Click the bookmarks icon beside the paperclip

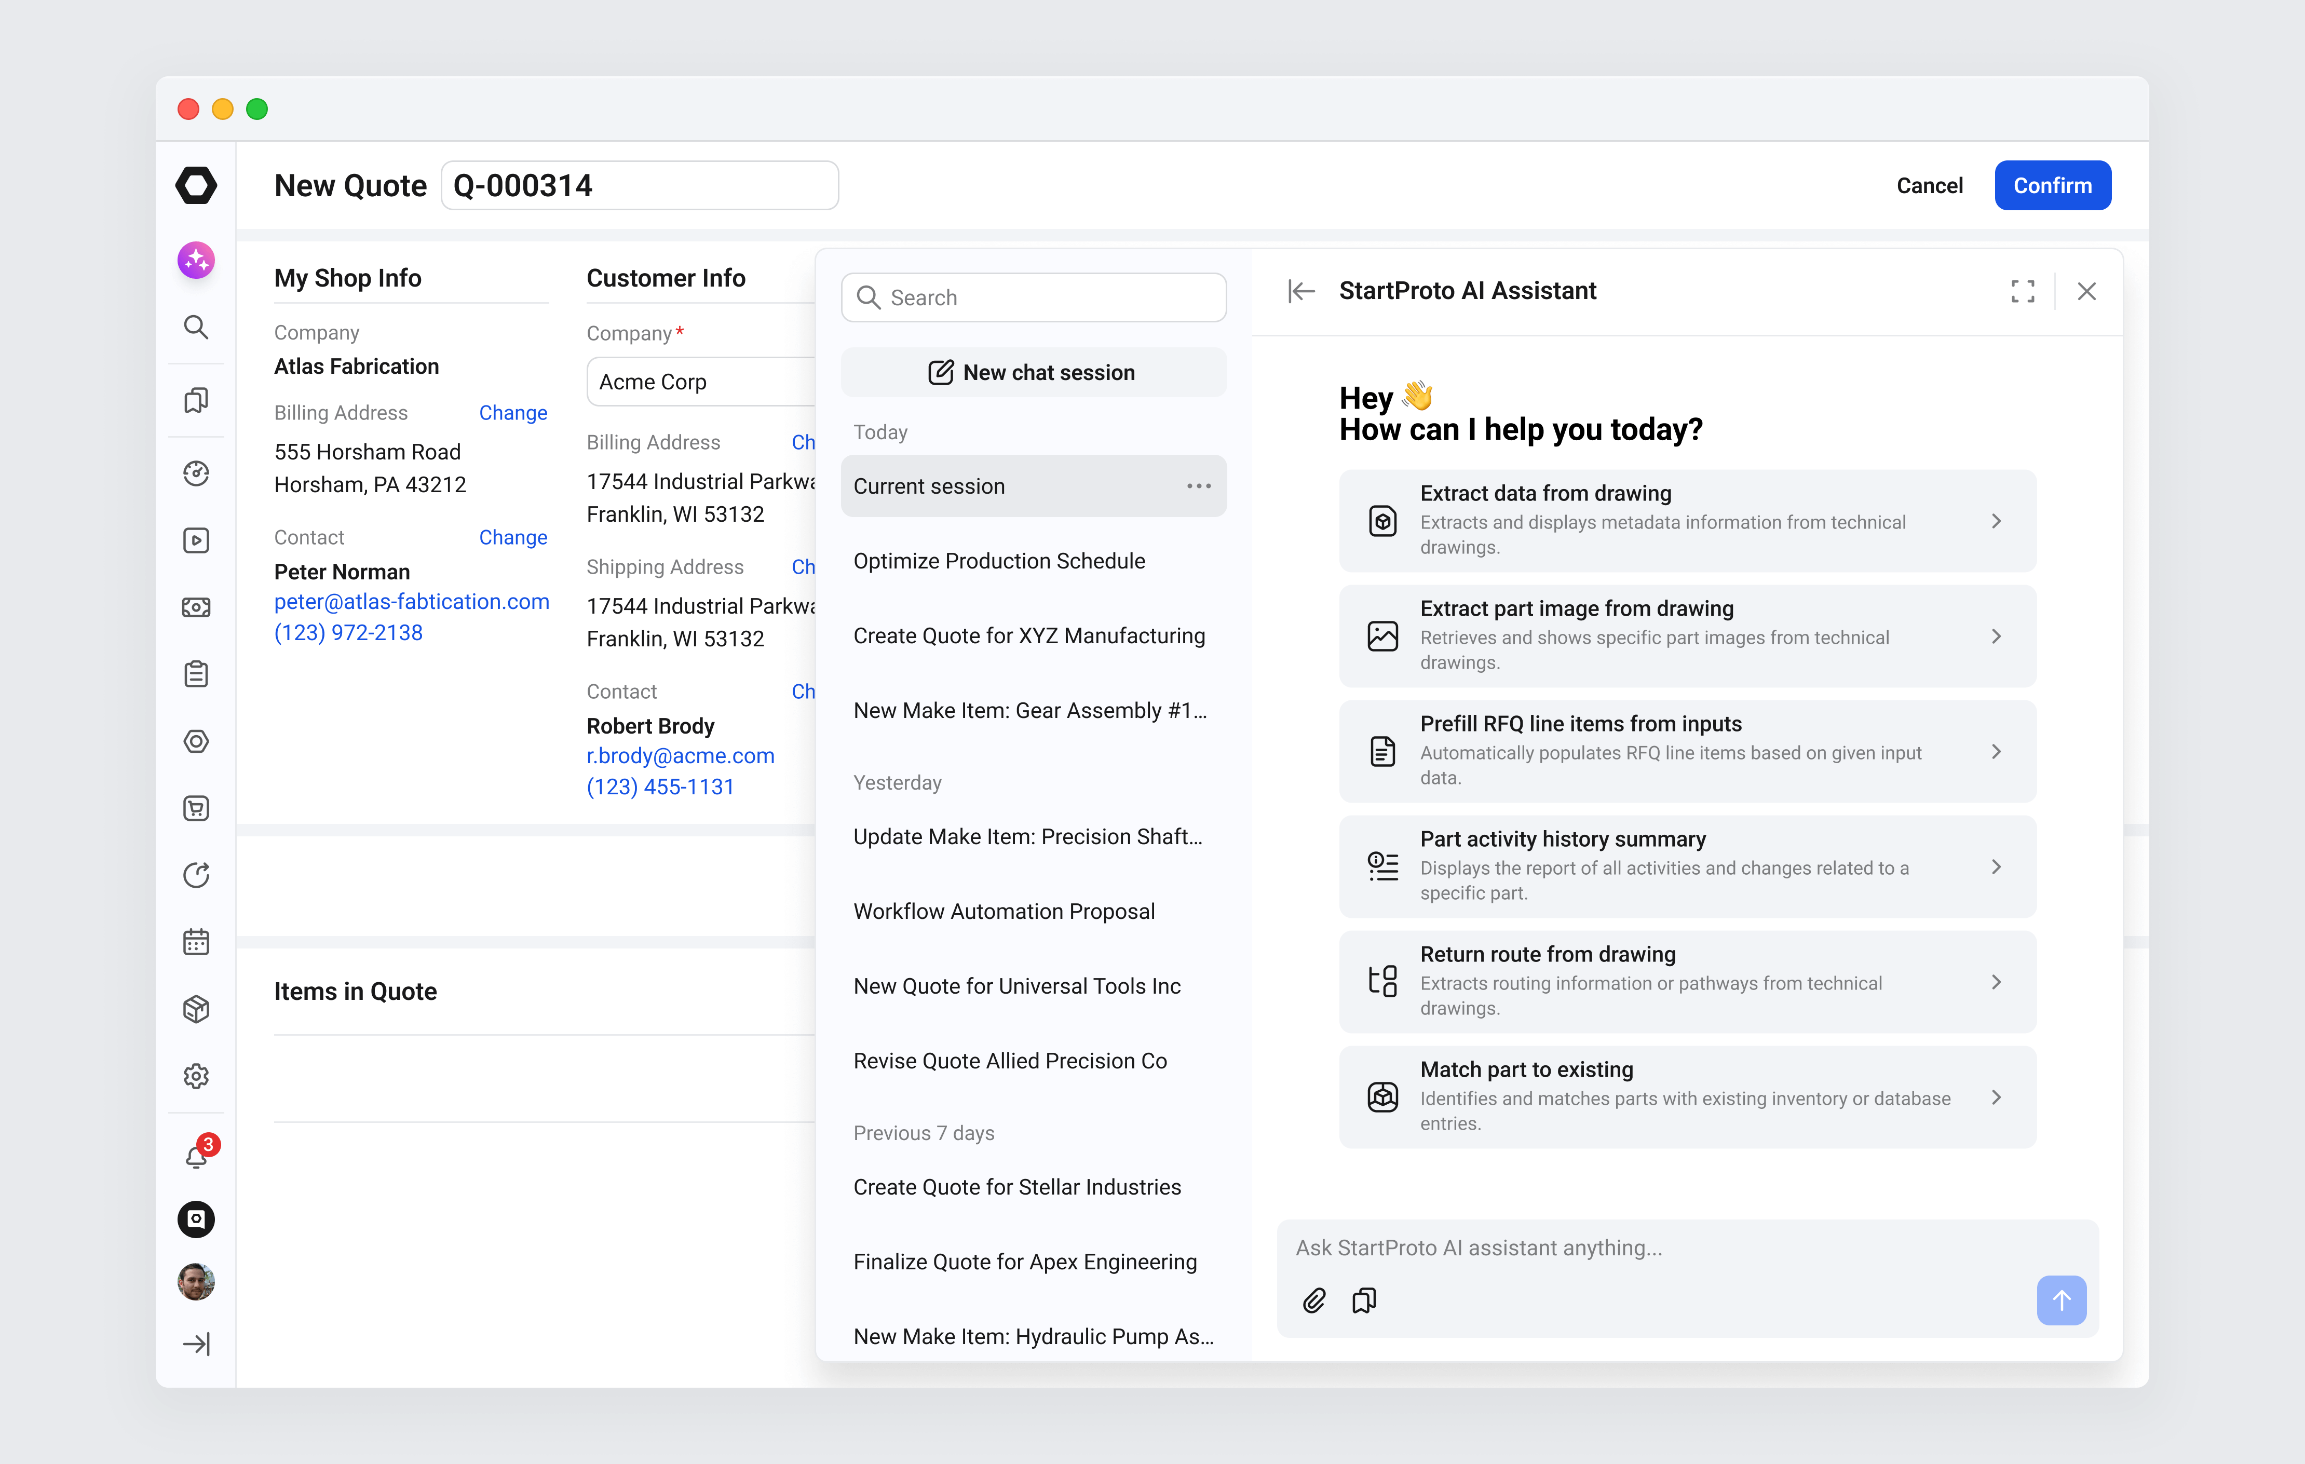(x=1364, y=1299)
